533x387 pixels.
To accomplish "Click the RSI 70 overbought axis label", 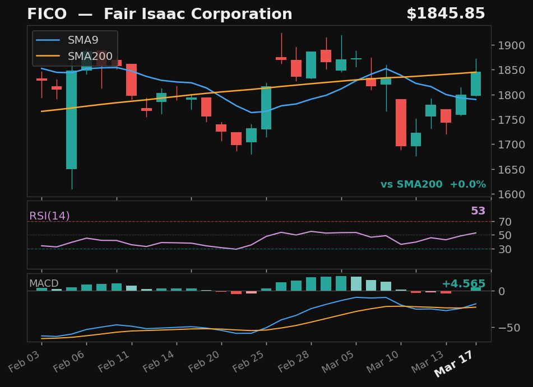I will coord(505,222).
